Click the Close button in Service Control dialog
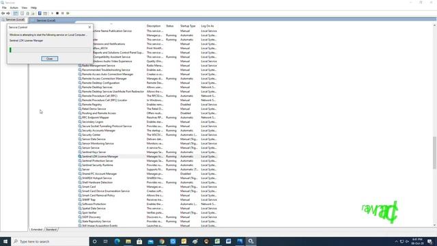437x246 pixels. click(50, 59)
